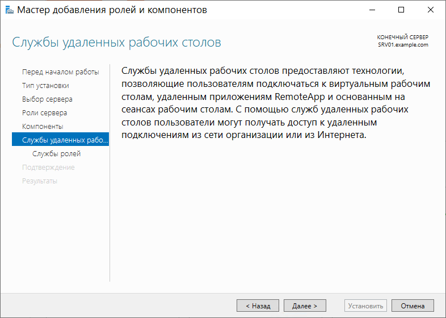Screen dimensions: 446x318
Task: Switch to the Роли сервера page
Action: coord(45,113)
